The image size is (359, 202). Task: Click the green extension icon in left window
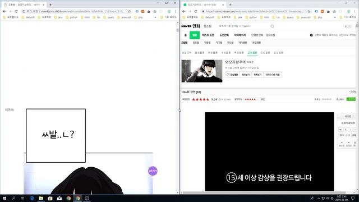pyautogui.click(x=169, y=11)
